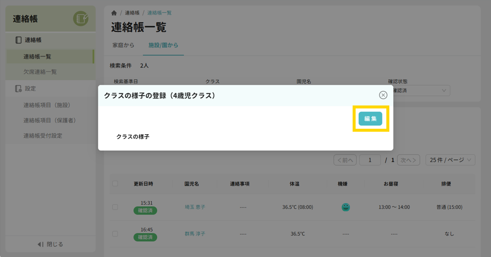Check the row checkbox for 埼玉 恵子
This screenshot has height=257, width=491.
pos(115,207)
